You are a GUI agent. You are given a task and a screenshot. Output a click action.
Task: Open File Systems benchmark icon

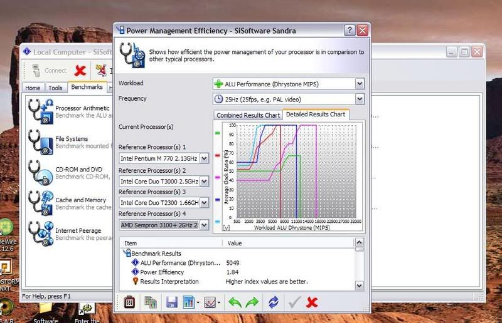coord(40,142)
